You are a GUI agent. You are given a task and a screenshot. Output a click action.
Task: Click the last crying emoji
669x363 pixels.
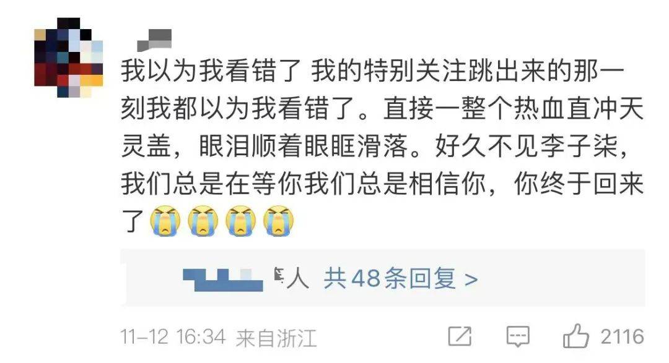coord(279,221)
